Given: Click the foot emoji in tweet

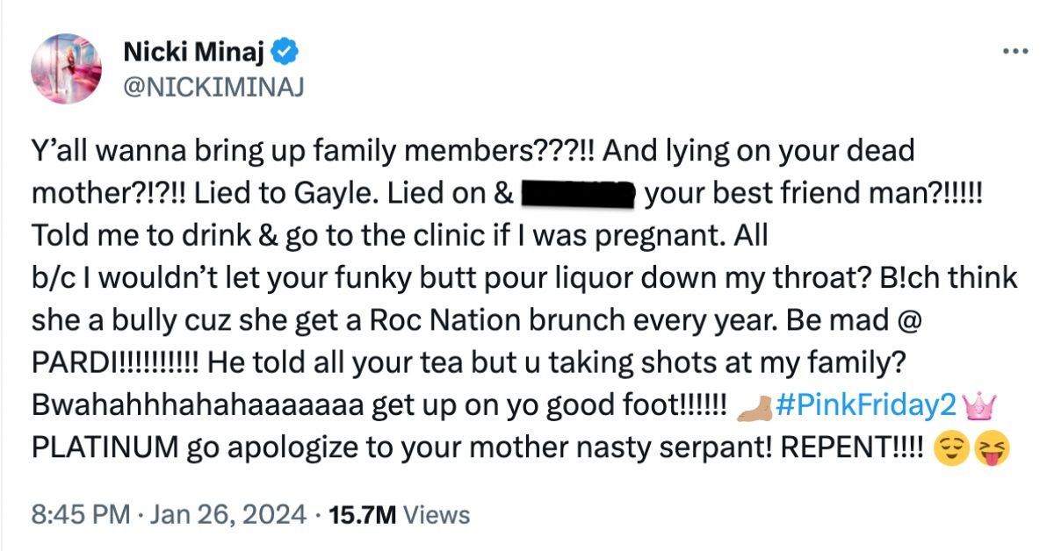Looking at the screenshot, I should pos(755,407).
